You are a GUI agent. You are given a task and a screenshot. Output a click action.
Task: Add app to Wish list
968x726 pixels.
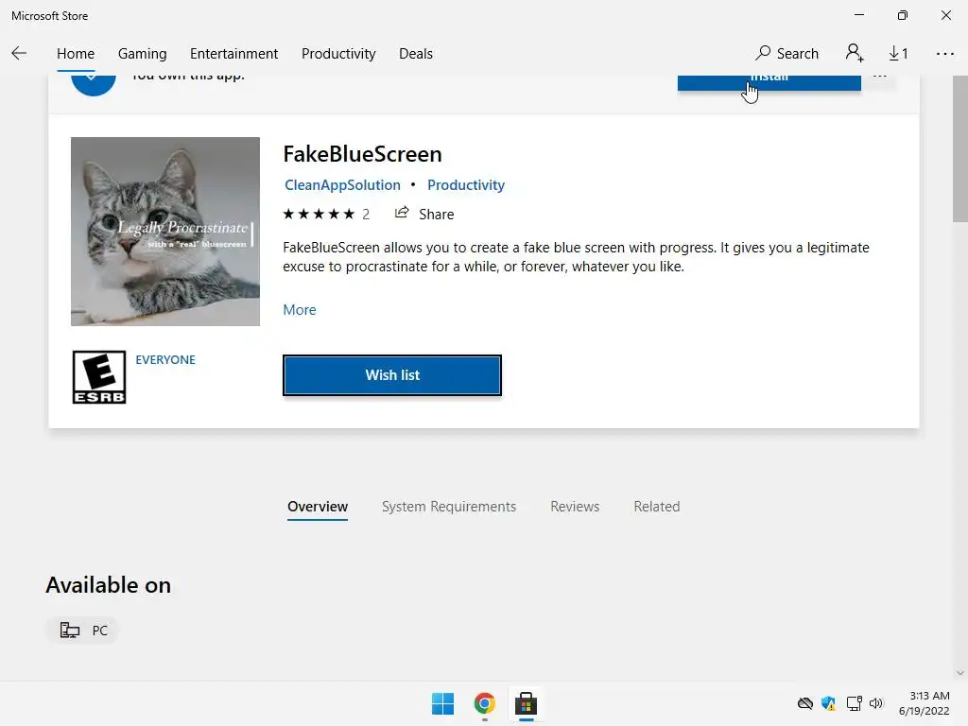pyautogui.click(x=392, y=375)
